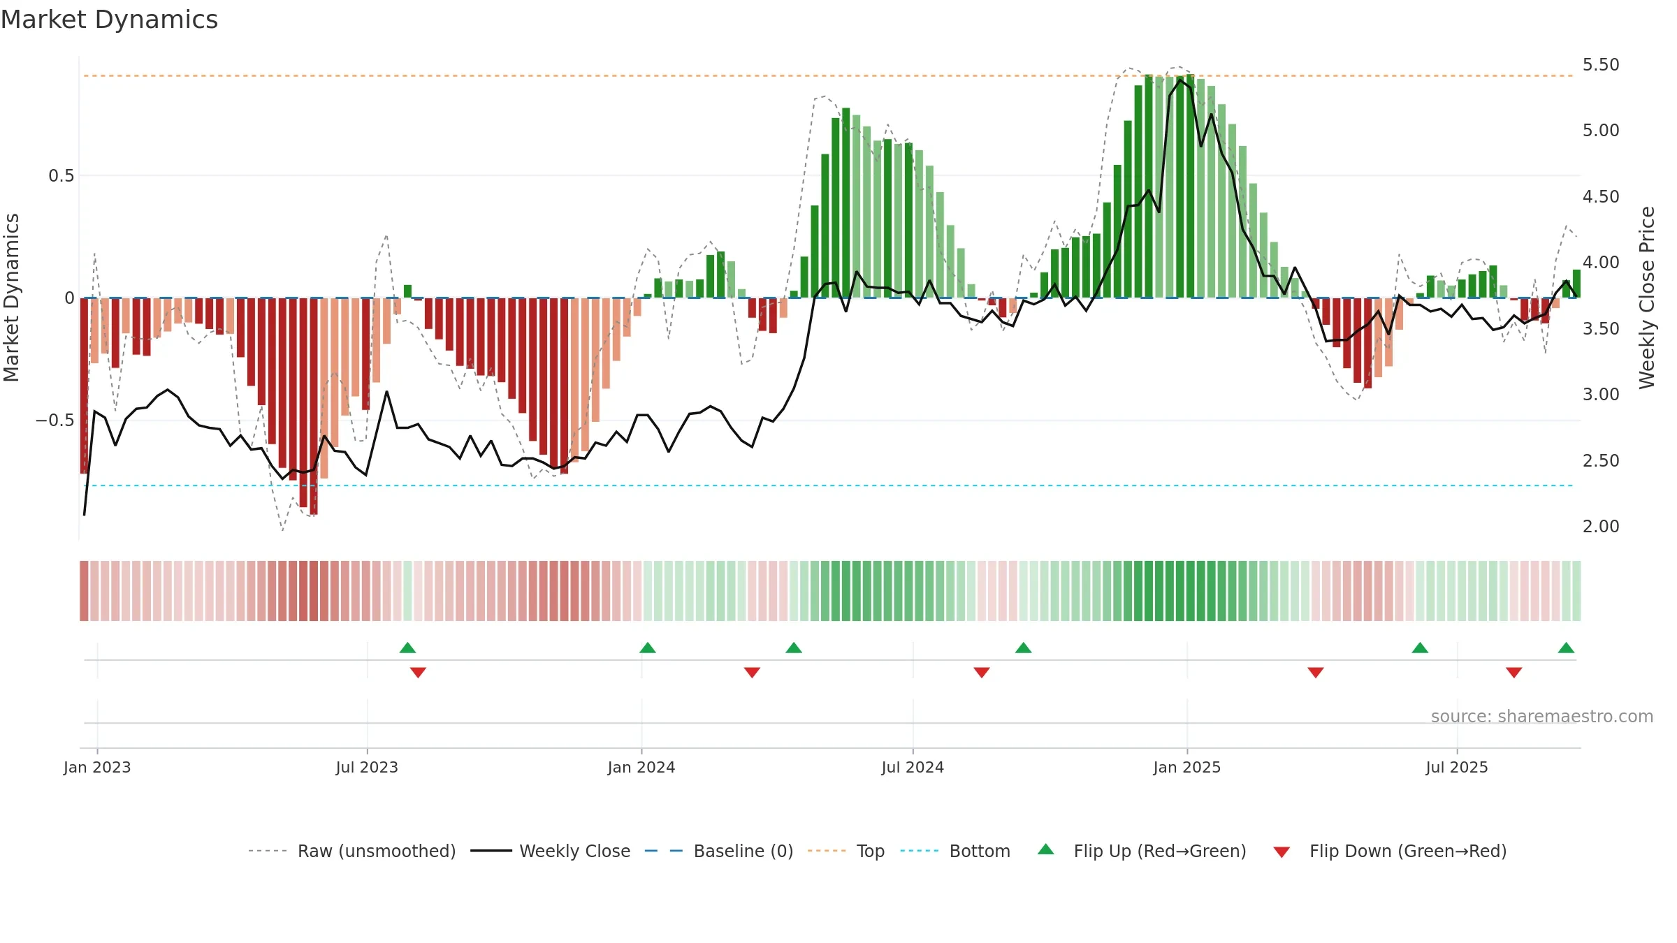Viewport: 1677px width, 943px height.
Task: Select flip-up marker at Jan 2024
Action: click(x=648, y=648)
